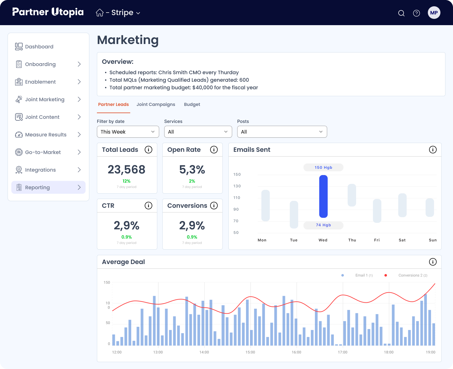The image size is (453, 369).
Task: Click the search magnifier icon in header
Action: coord(401,13)
